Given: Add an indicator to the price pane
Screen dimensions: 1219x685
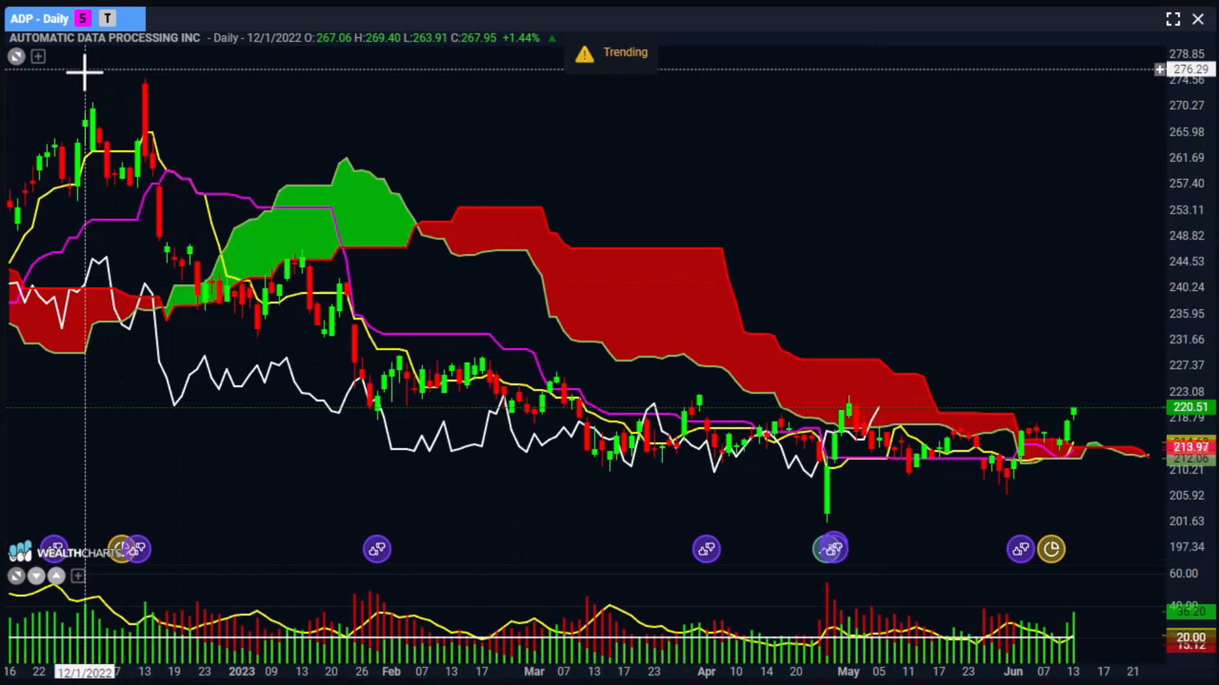Looking at the screenshot, I should point(38,56).
